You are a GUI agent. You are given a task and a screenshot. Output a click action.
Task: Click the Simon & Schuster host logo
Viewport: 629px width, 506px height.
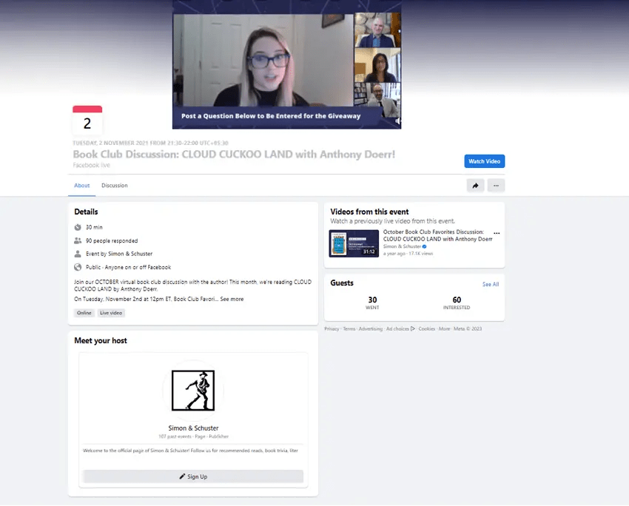(192, 391)
